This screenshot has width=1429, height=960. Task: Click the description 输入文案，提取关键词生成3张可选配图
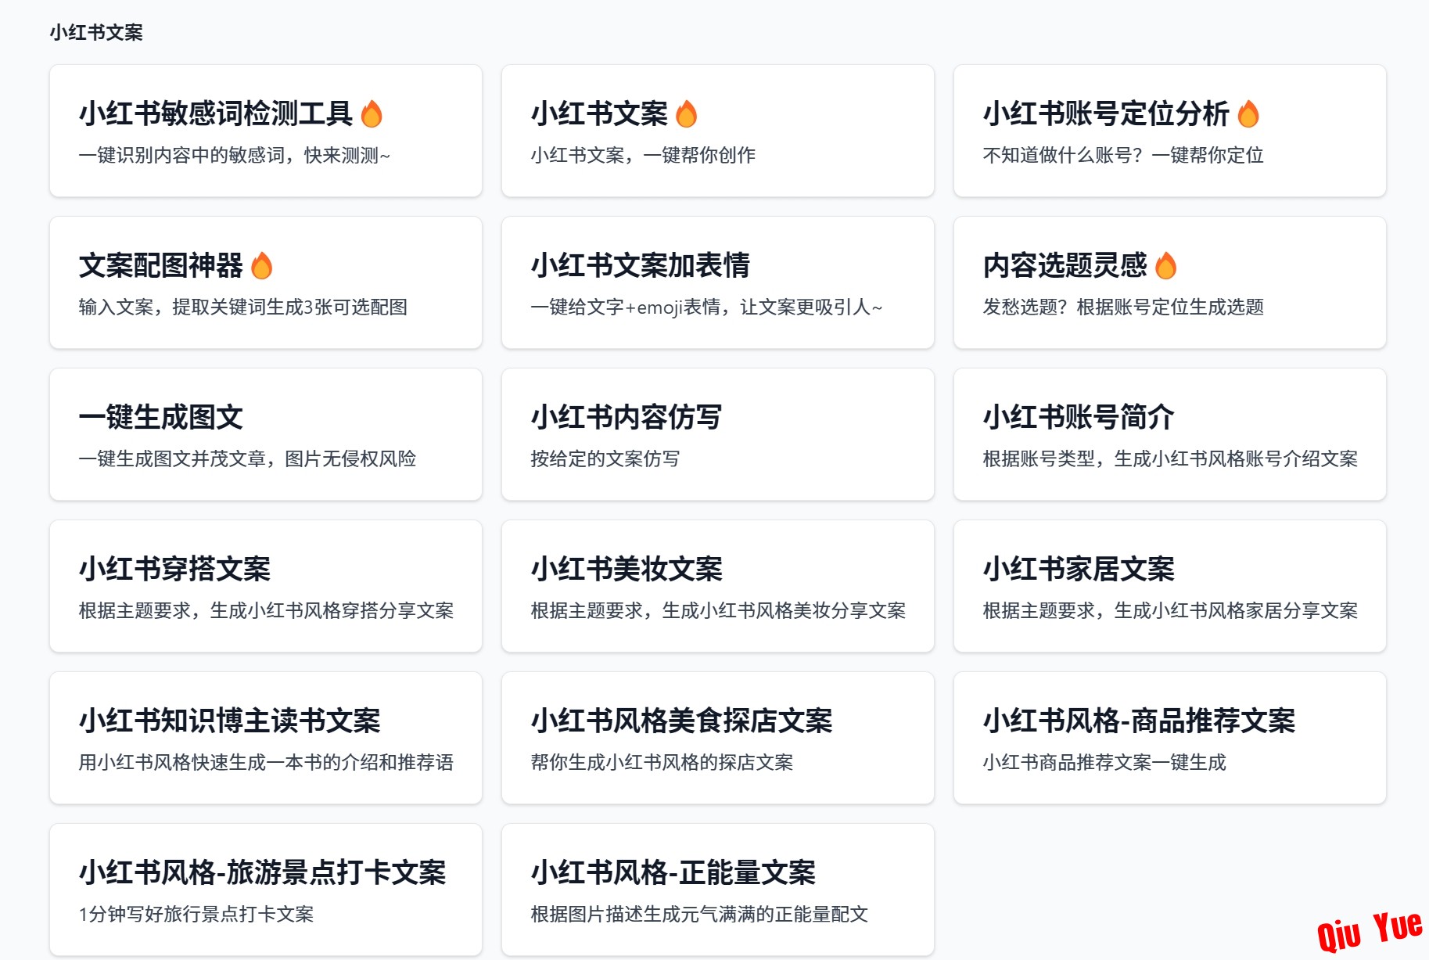tap(243, 307)
